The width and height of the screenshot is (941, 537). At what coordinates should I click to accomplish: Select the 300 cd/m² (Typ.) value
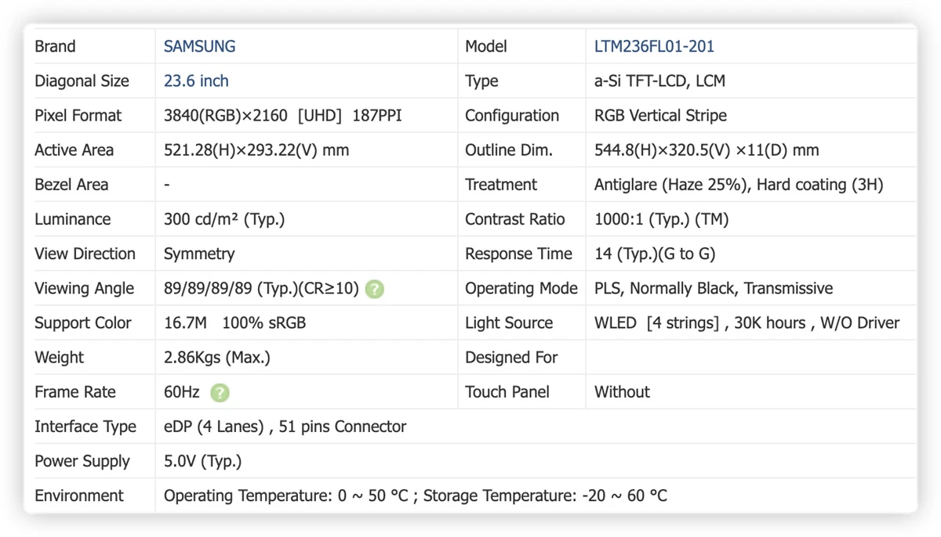224,219
